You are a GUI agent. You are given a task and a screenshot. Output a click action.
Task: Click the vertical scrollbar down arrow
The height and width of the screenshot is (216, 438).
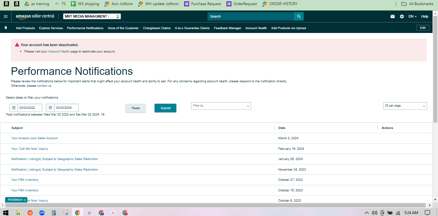(435, 200)
